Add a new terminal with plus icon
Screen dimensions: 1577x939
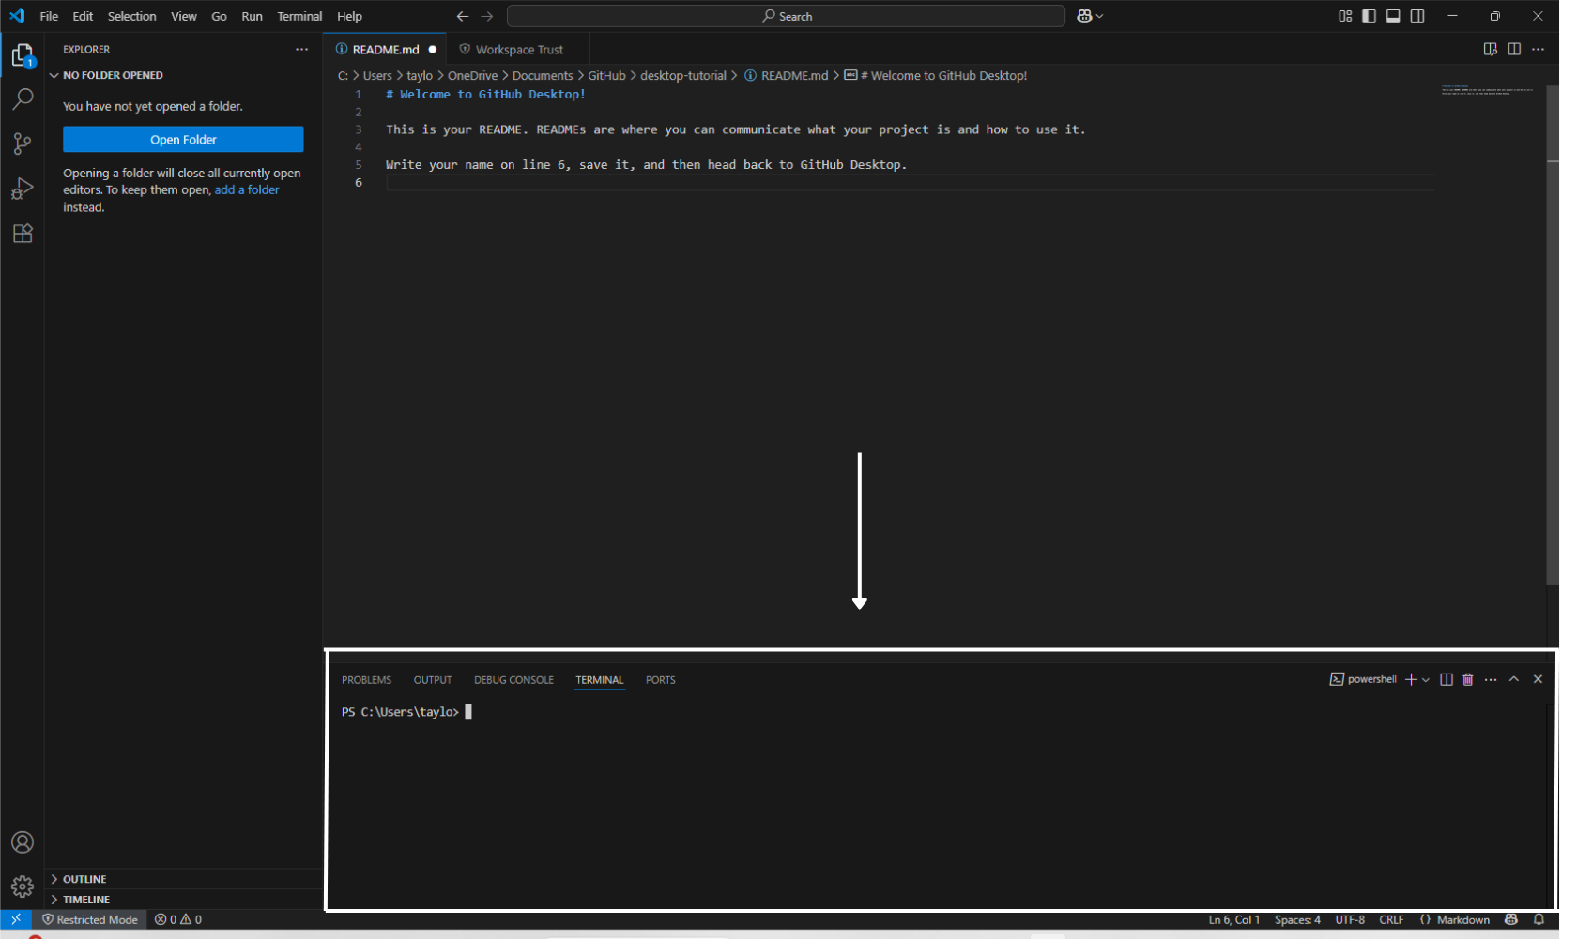point(1411,679)
